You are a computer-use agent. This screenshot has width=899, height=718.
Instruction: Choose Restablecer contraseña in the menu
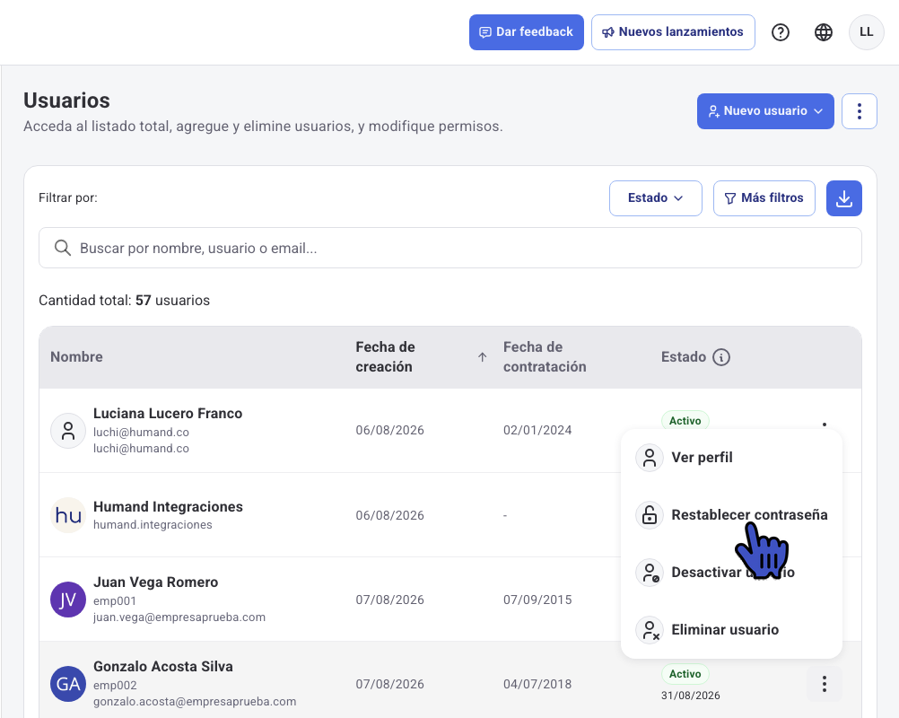tap(731, 515)
